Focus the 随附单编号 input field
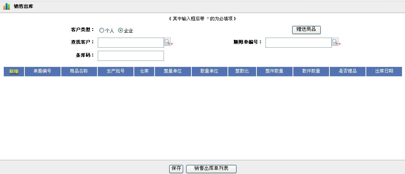 pos(298,43)
